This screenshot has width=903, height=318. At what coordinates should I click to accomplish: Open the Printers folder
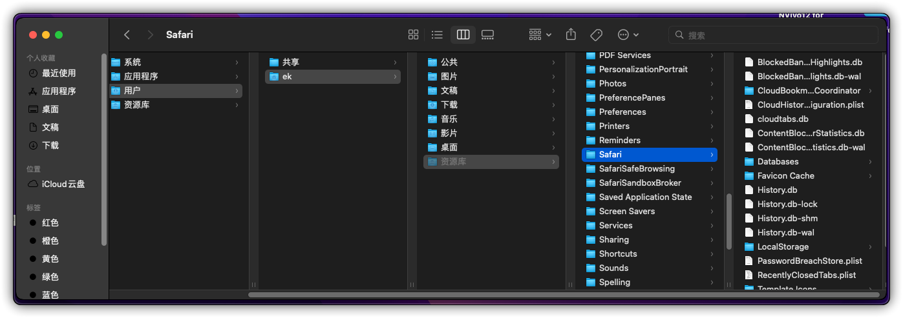[650, 126]
